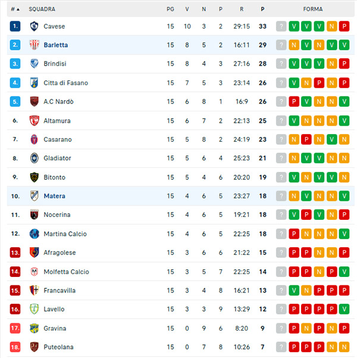Viewport: 357px width, 358px height.
Task: Sort table by the # rank column
Action: (x=15, y=9)
